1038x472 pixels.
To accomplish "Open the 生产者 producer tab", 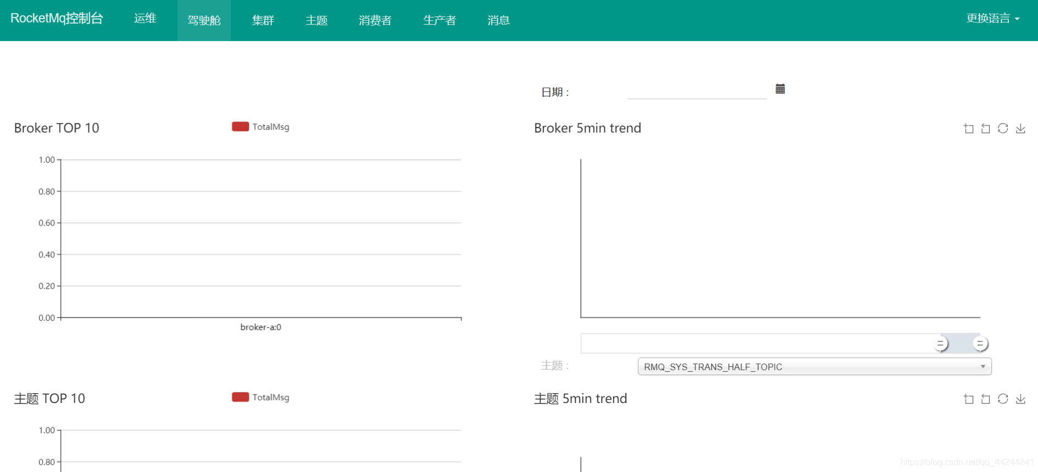I will [440, 20].
